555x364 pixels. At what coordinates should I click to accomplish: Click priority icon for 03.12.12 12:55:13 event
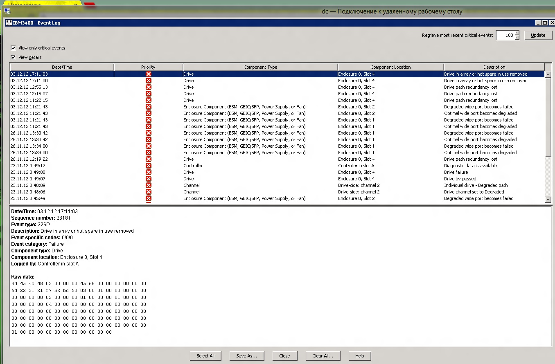pyautogui.click(x=148, y=87)
